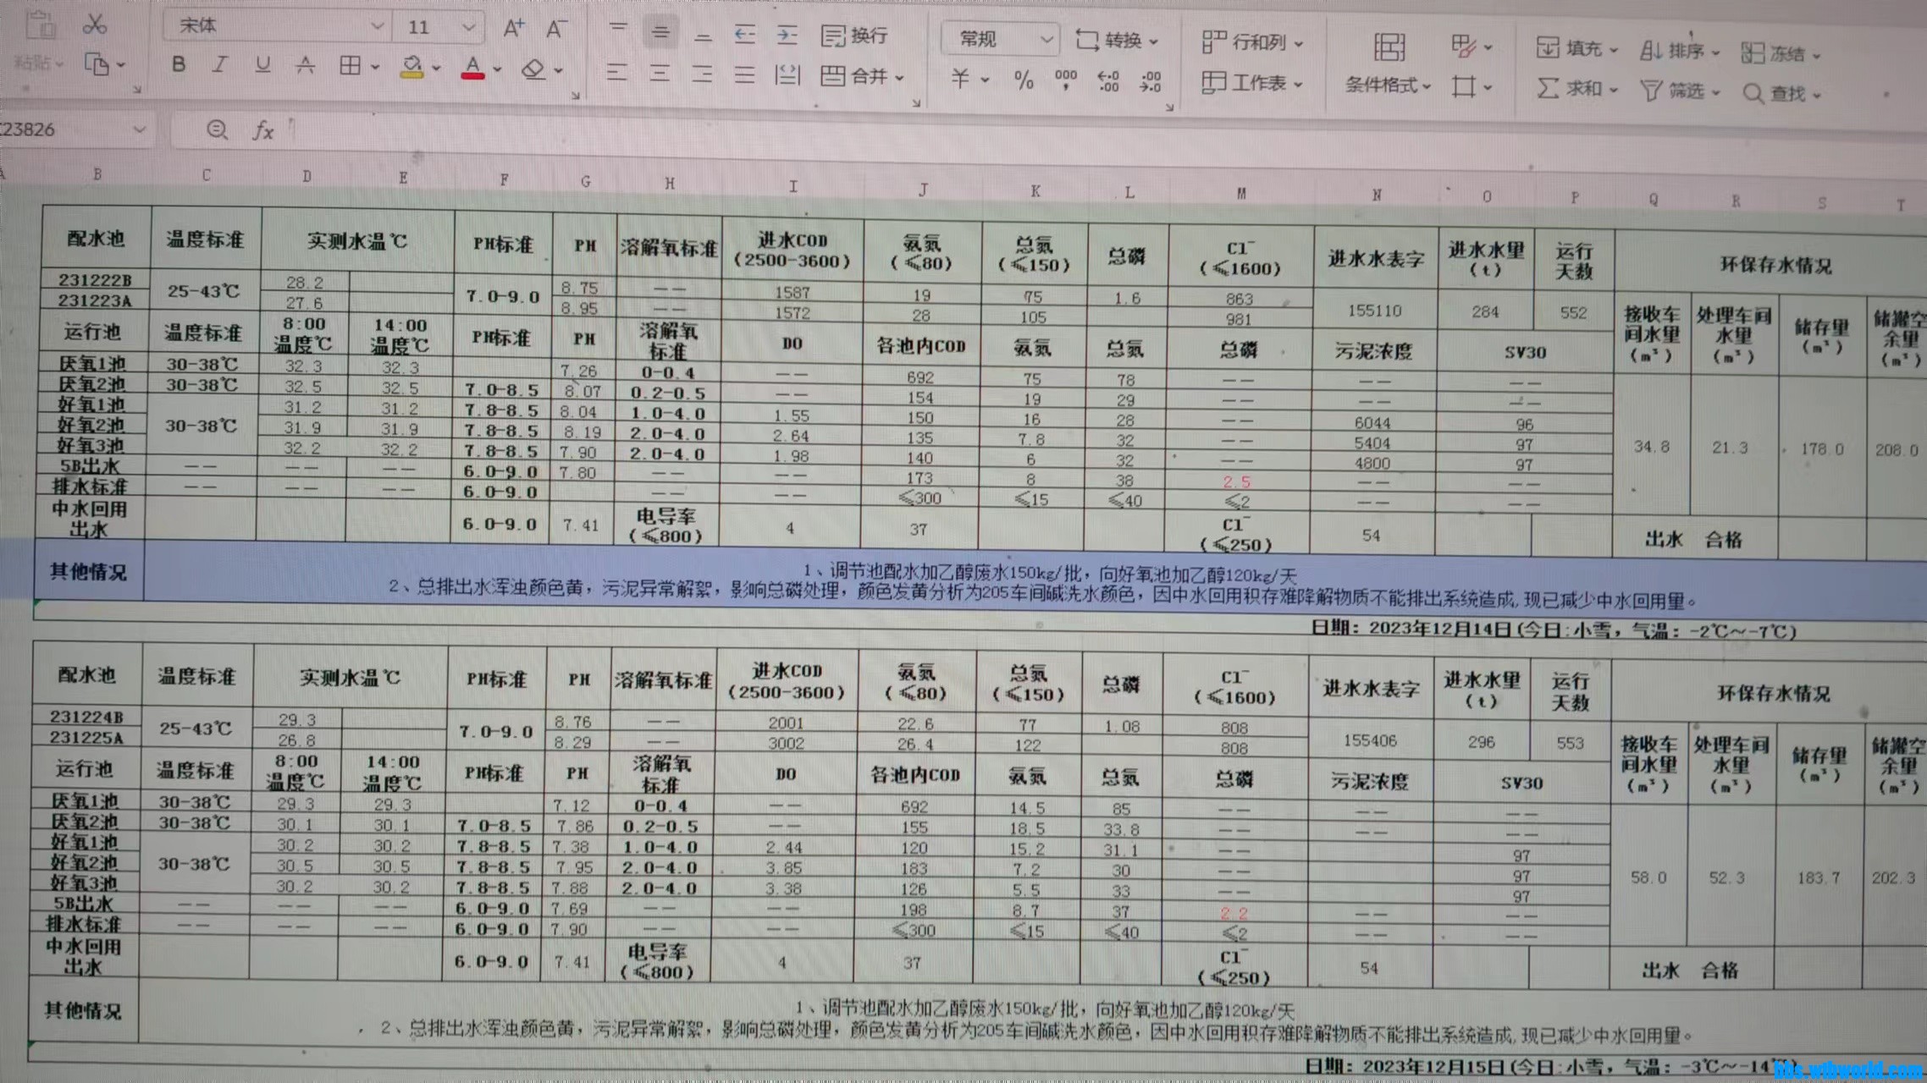Pick the red font color swatch
Viewport: 1927px width, 1083px height.
[x=472, y=76]
